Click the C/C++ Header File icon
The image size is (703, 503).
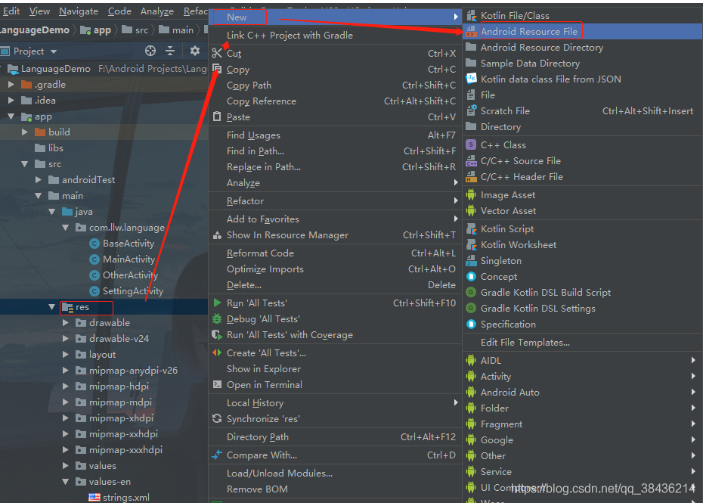471,177
